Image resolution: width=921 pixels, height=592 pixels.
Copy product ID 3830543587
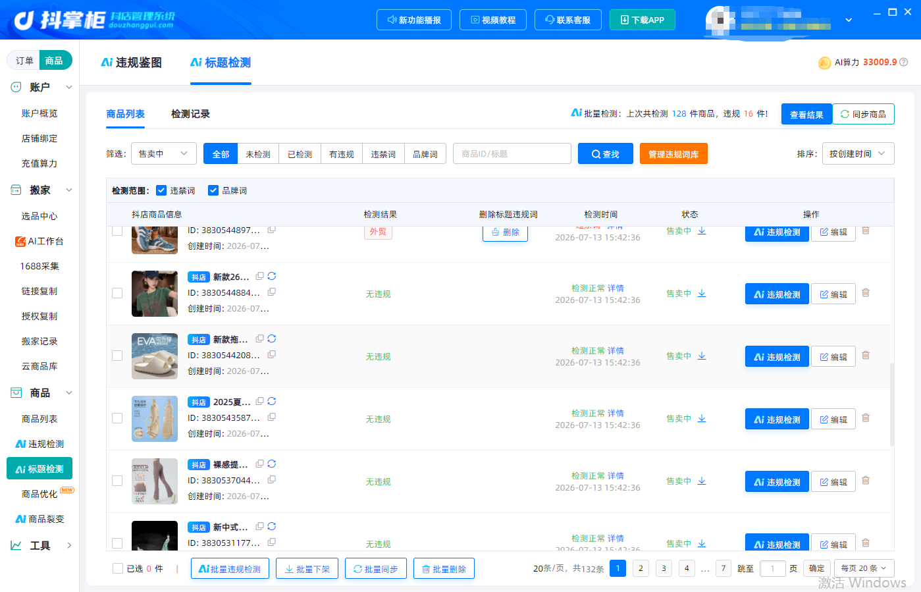point(271,417)
